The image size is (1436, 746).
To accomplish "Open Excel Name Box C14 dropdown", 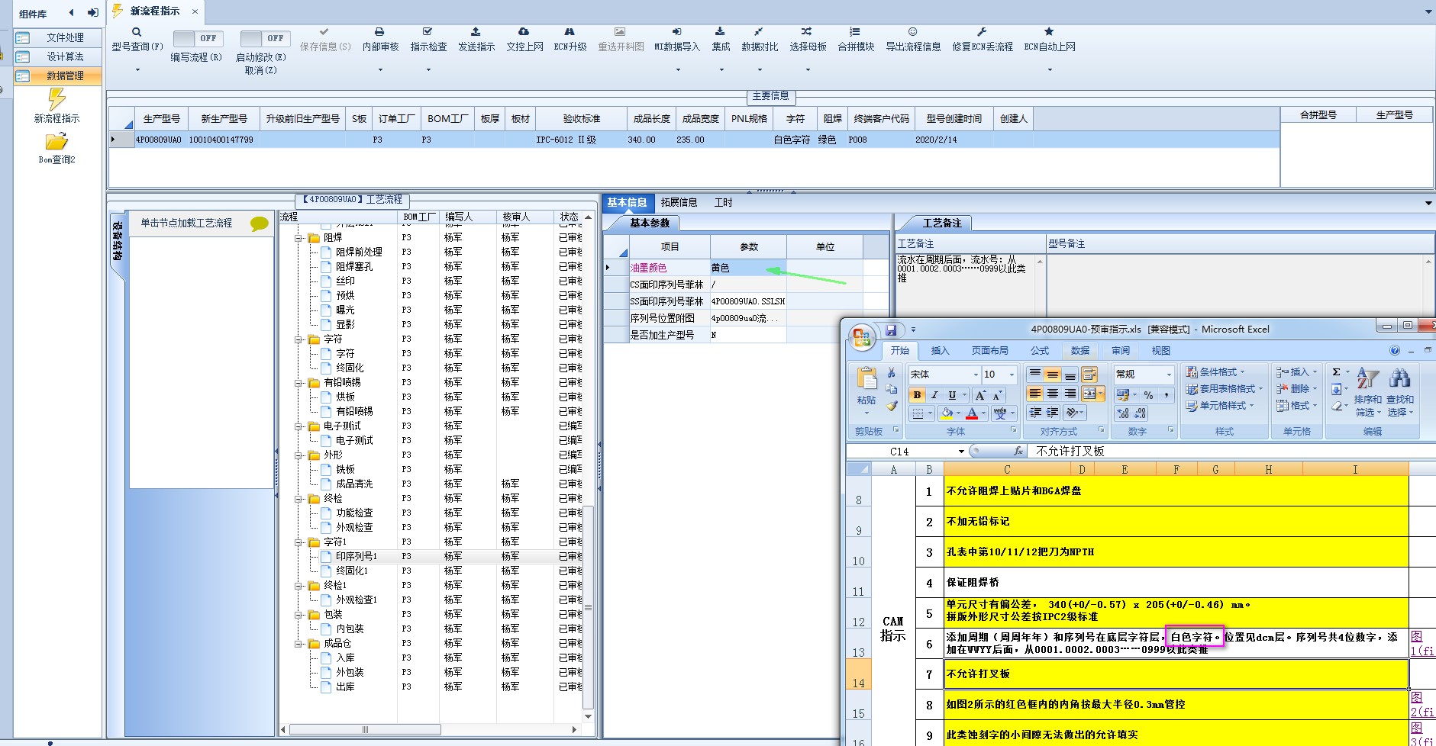I will [961, 452].
